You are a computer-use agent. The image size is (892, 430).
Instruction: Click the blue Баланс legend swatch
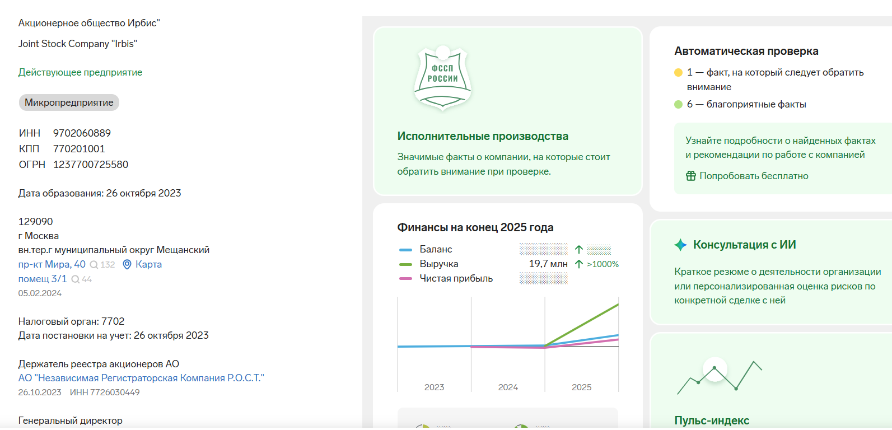pos(405,250)
